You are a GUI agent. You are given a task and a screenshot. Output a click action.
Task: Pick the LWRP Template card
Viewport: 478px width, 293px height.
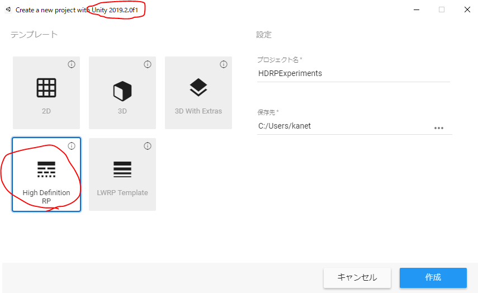[122, 174]
